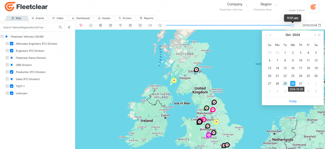Collapse the Fleetclear Vehicles tree root

point(2,37)
